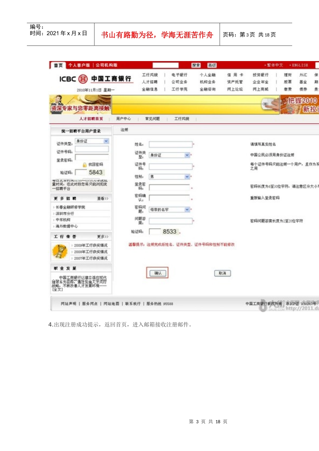The height and width of the screenshot is (451, 319).
Task: Click the 取消 button
Action: [x=222, y=273]
